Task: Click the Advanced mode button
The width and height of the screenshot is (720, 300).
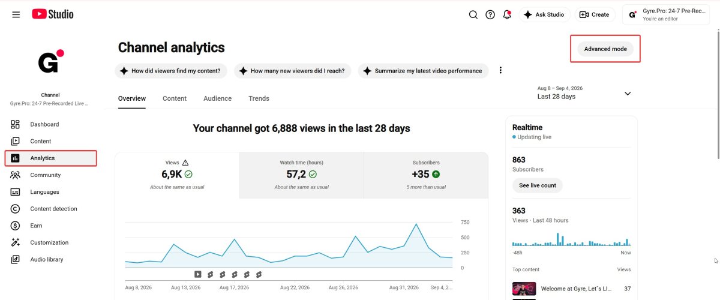Action: click(x=605, y=49)
